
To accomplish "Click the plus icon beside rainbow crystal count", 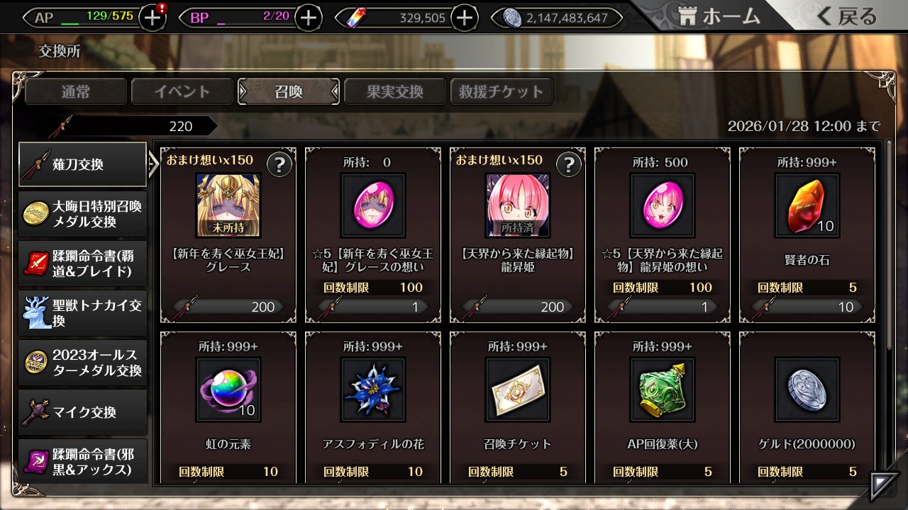I will pyautogui.click(x=465, y=18).
